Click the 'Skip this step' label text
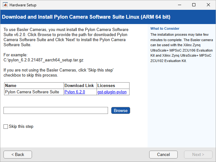The width and height of the screenshot is (216, 162). coord(21,127)
